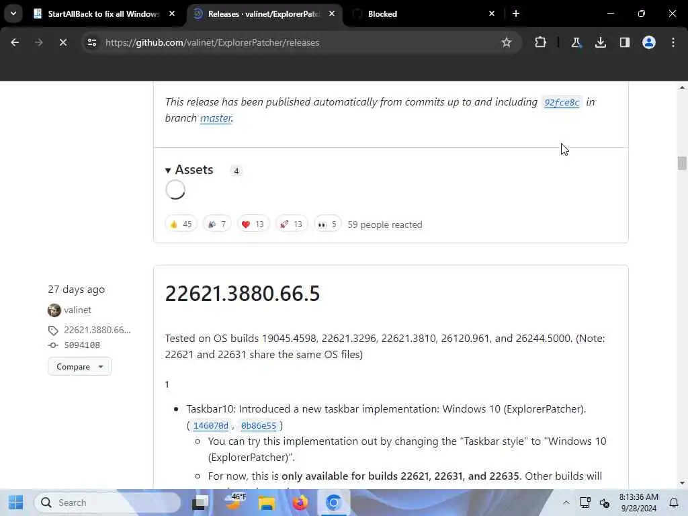The width and height of the screenshot is (688, 516).
Task: Open commit 5094108 link
Action: click(82, 345)
